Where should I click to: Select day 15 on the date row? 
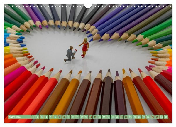(95, 117)
